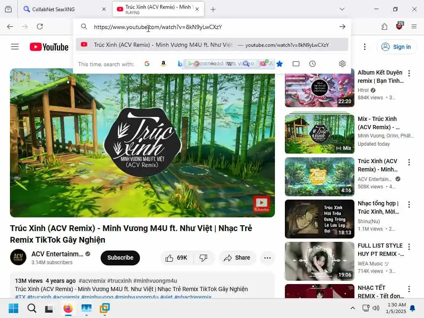Image resolution: width=424 pixels, height=318 pixels.
Task: Open Firefox application hamburger menu
Action: 414,26
